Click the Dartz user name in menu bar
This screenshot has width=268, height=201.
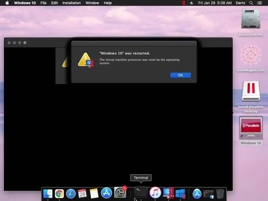pyautogui.click(x=240, y=3)
